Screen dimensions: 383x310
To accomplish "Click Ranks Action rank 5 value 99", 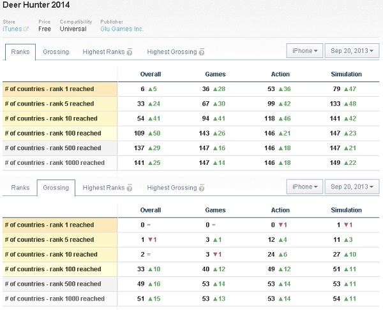I will pos(271,104).
